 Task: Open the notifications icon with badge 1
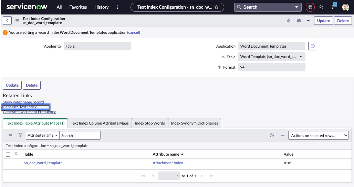[x=333, y=7]
